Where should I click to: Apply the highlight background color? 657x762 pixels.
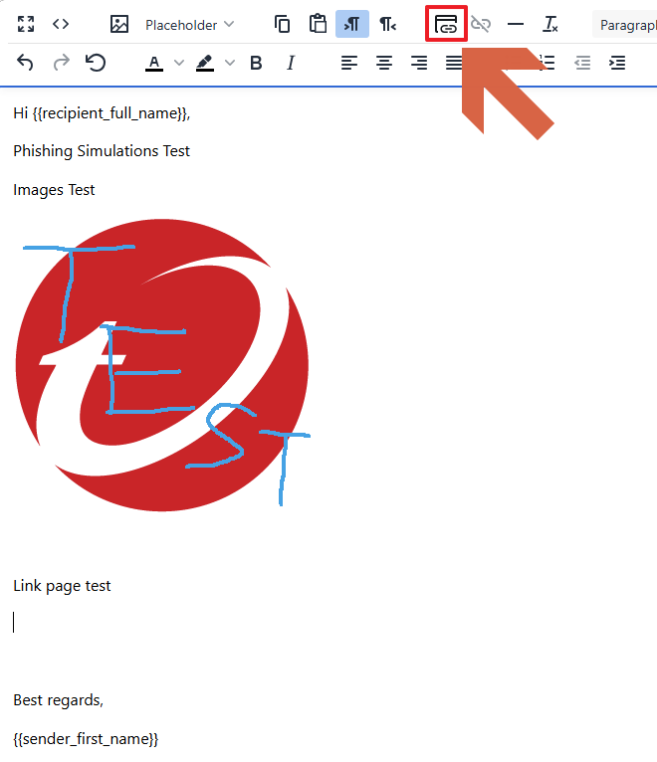click(205, 63)
